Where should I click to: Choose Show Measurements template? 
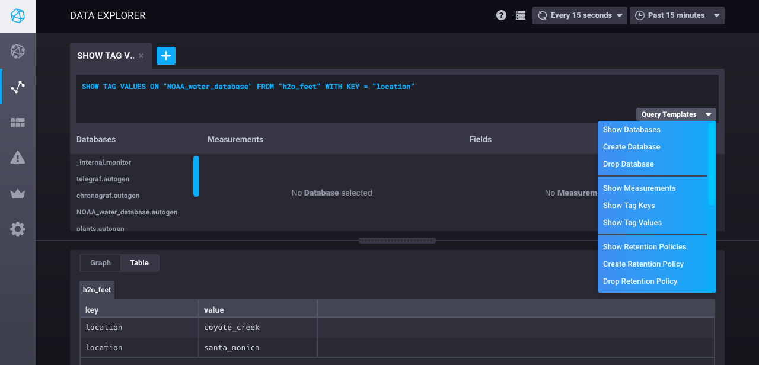(639, 188)
